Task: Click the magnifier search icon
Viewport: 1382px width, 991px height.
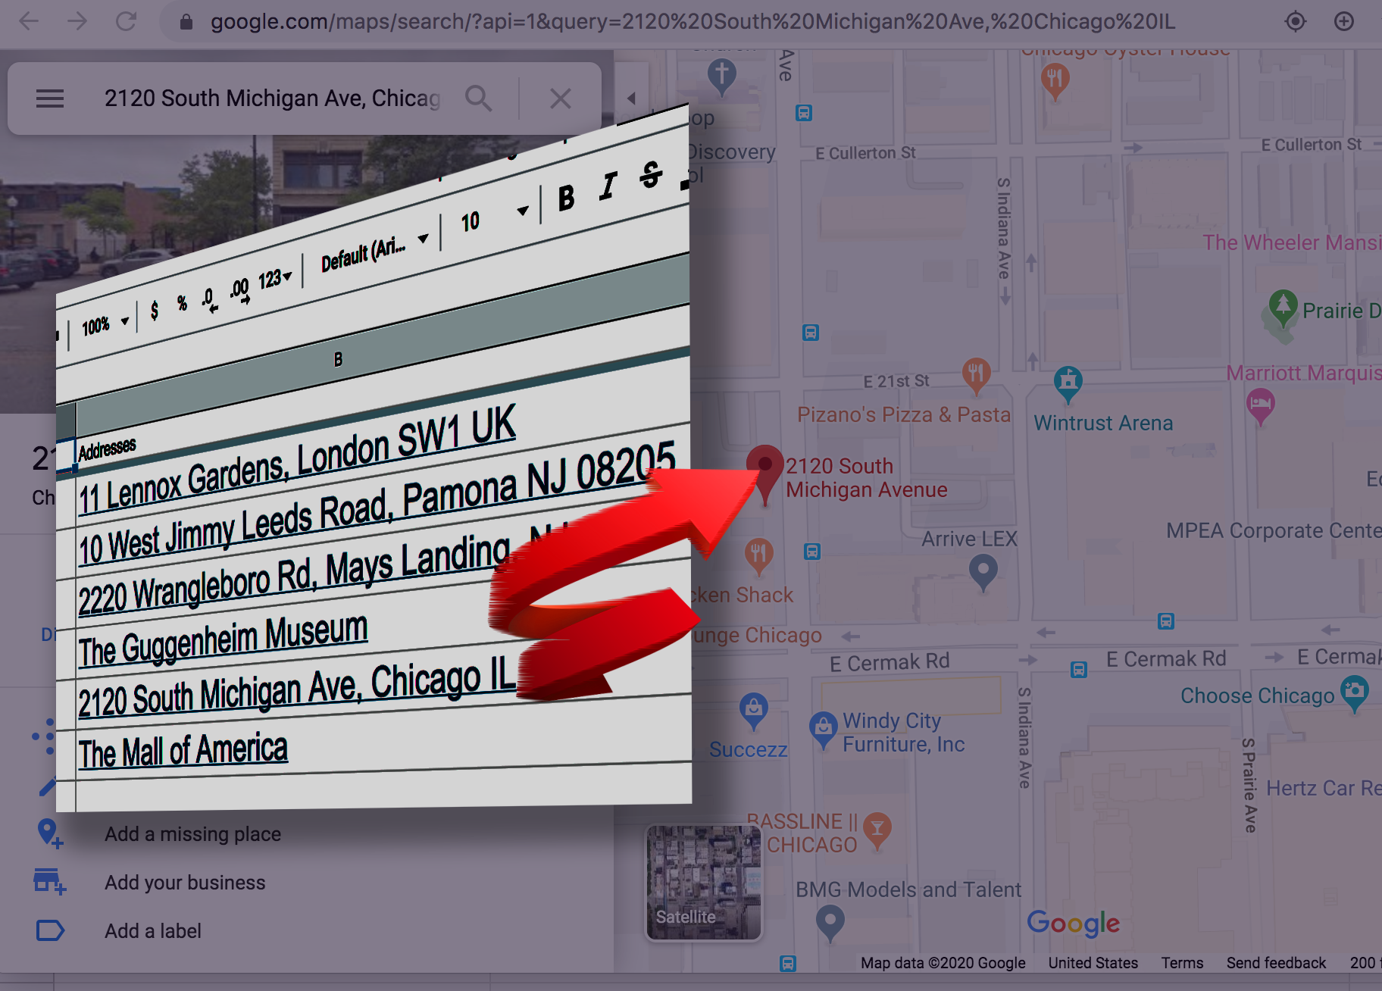Action: click(x=478, y=98)
